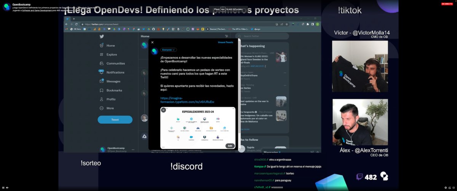The height and width of the screenshot is (191, 457).
Task: Open the browser profile avatar
Action: pos(317,24)
